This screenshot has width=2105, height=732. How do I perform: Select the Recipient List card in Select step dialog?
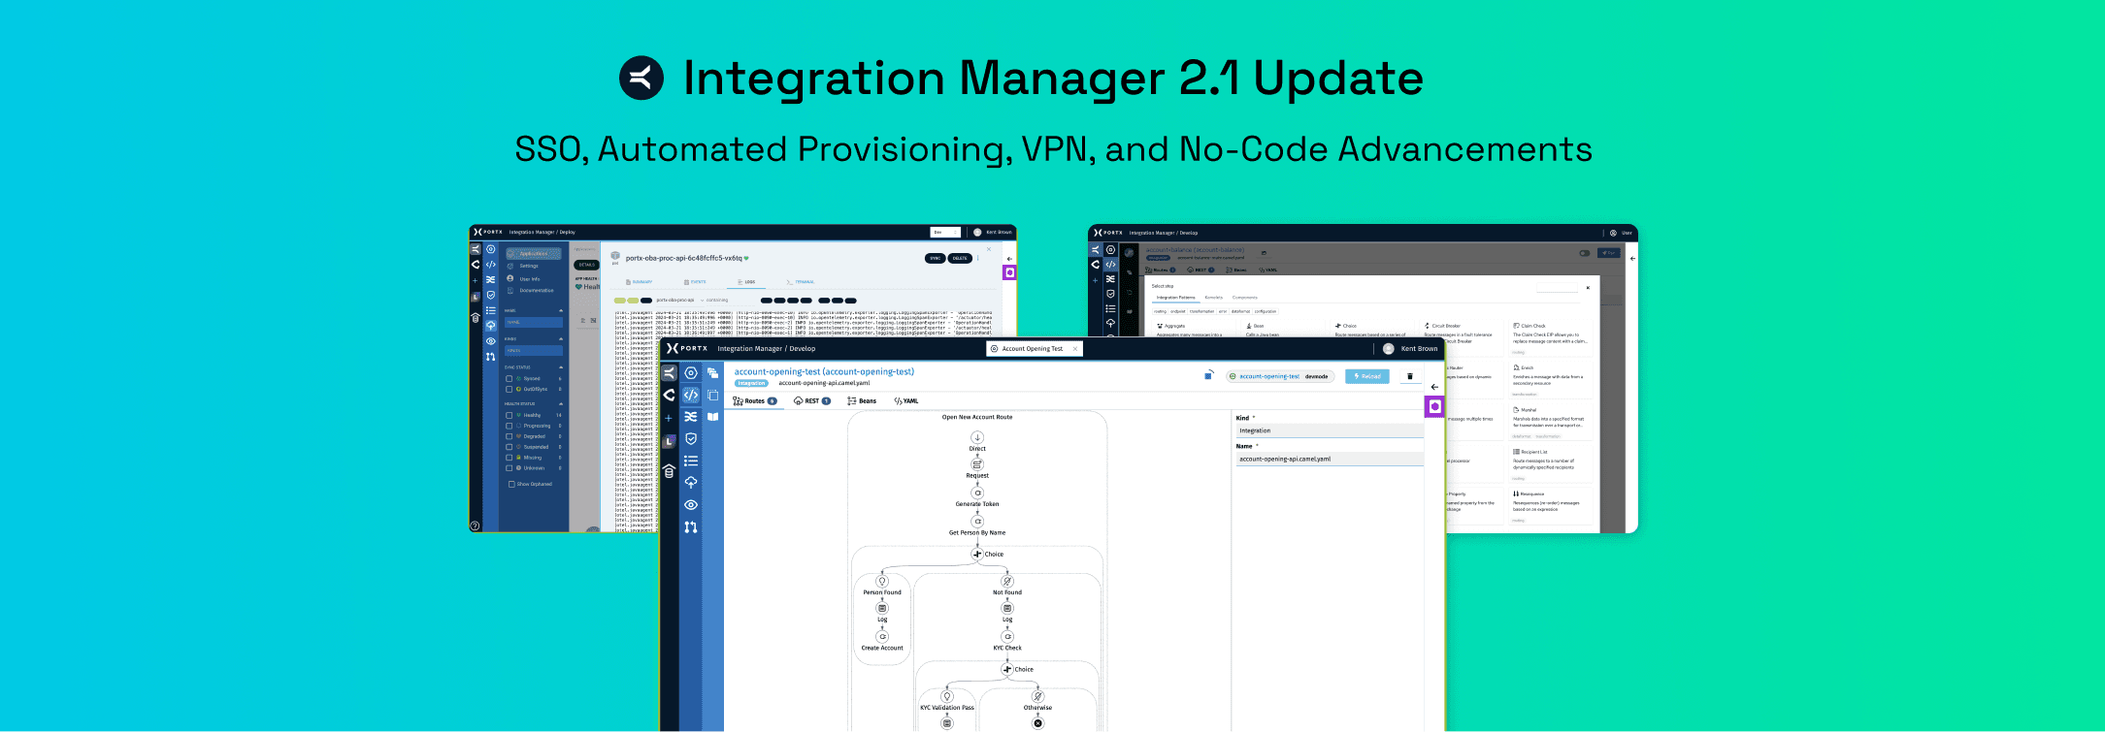[x=1551, y=464]
